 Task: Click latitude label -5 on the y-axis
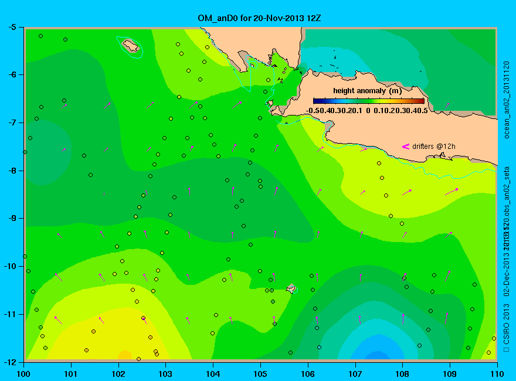[x=12, y=27]
